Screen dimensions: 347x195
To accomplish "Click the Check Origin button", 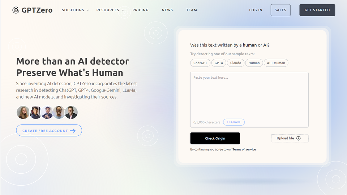I will click(x=215, y=138).
